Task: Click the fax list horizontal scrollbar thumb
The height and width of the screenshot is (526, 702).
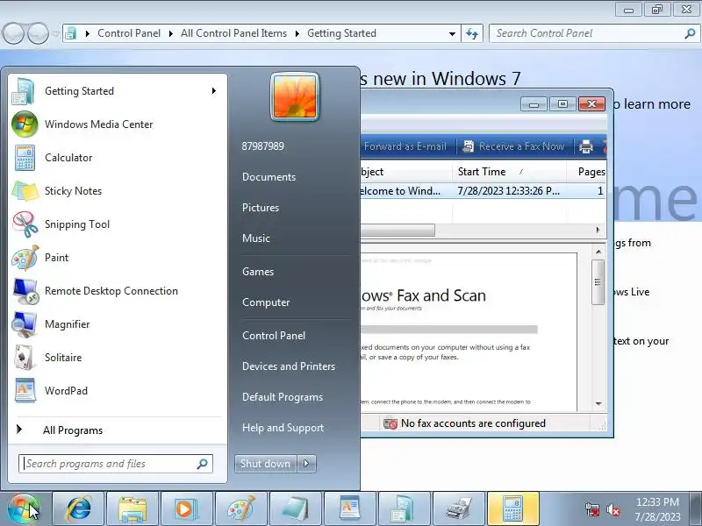Action: [x=398, y=230]
